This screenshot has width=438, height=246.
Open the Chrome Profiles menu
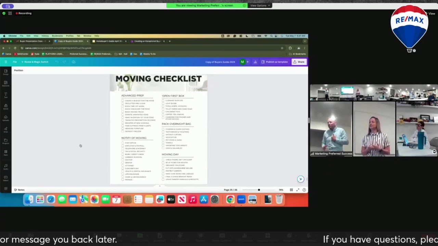coord(70,36)
